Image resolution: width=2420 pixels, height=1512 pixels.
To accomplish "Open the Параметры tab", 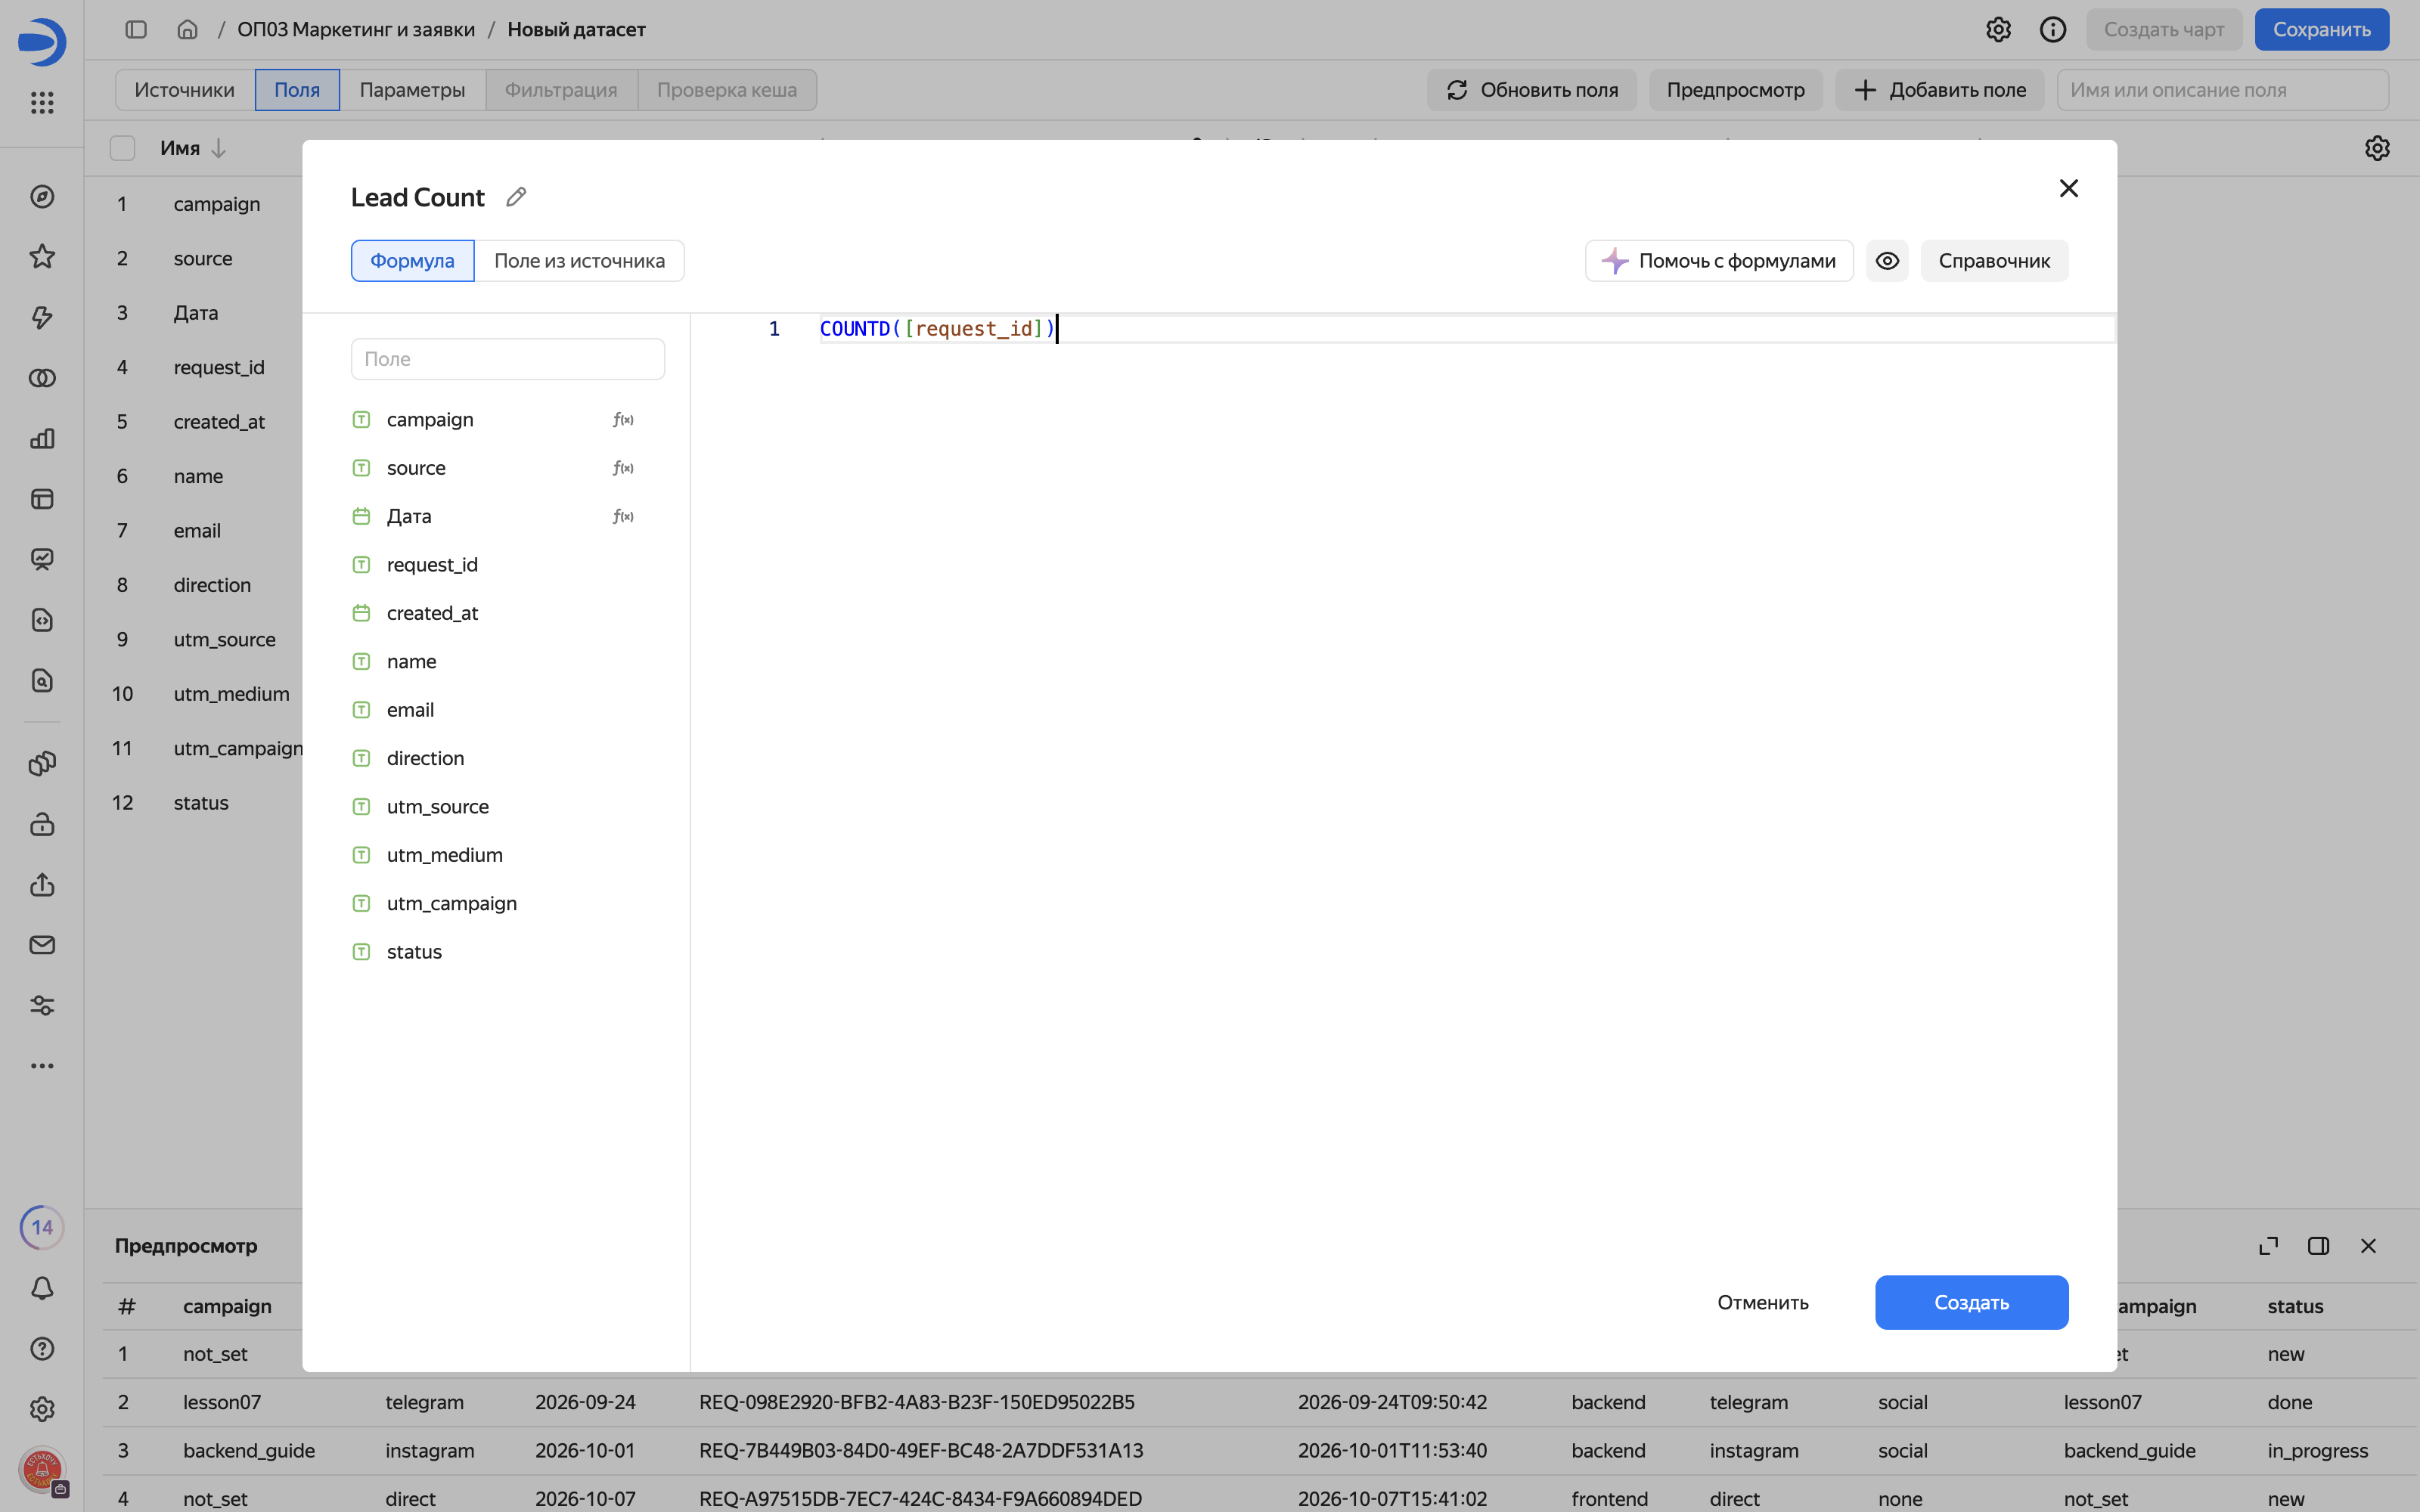I will 412,90.
